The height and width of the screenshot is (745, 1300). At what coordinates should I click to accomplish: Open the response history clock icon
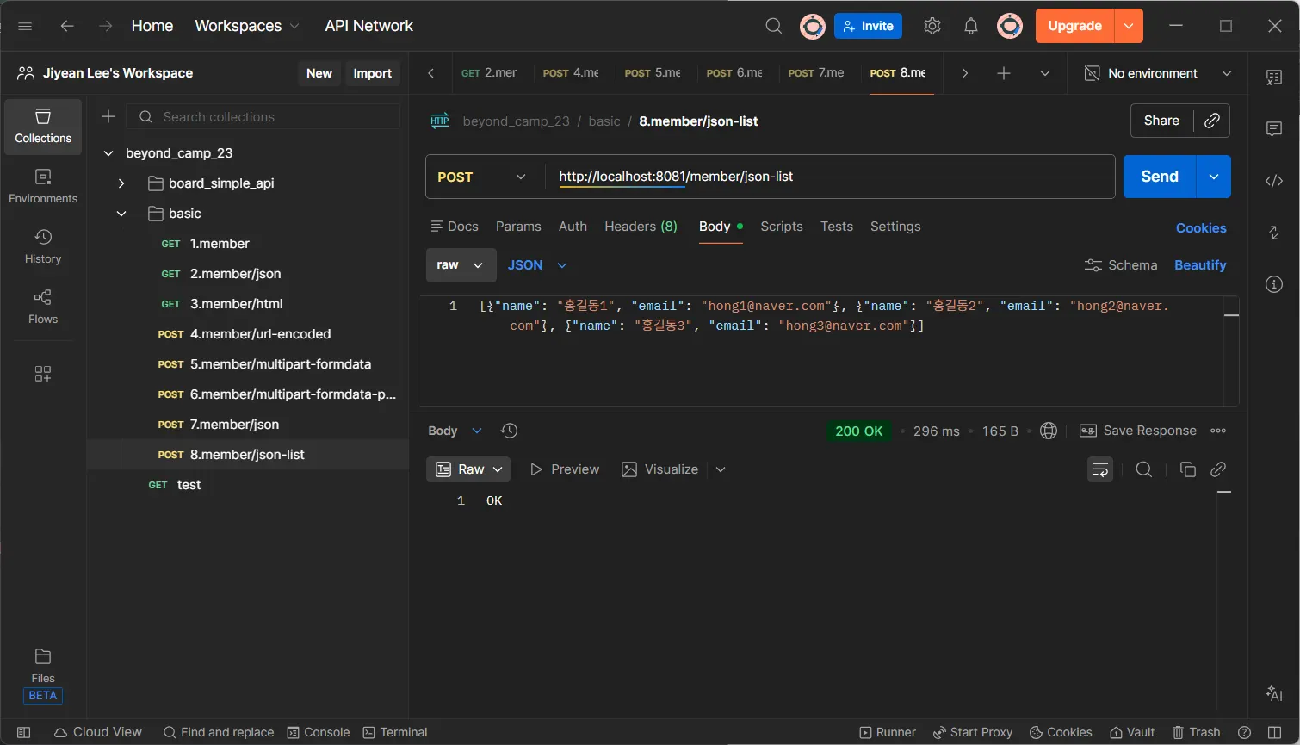coord(509,431)
